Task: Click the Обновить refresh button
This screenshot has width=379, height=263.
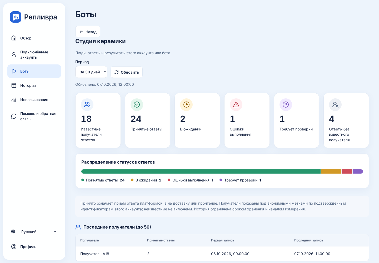Action: coord(127,72)
